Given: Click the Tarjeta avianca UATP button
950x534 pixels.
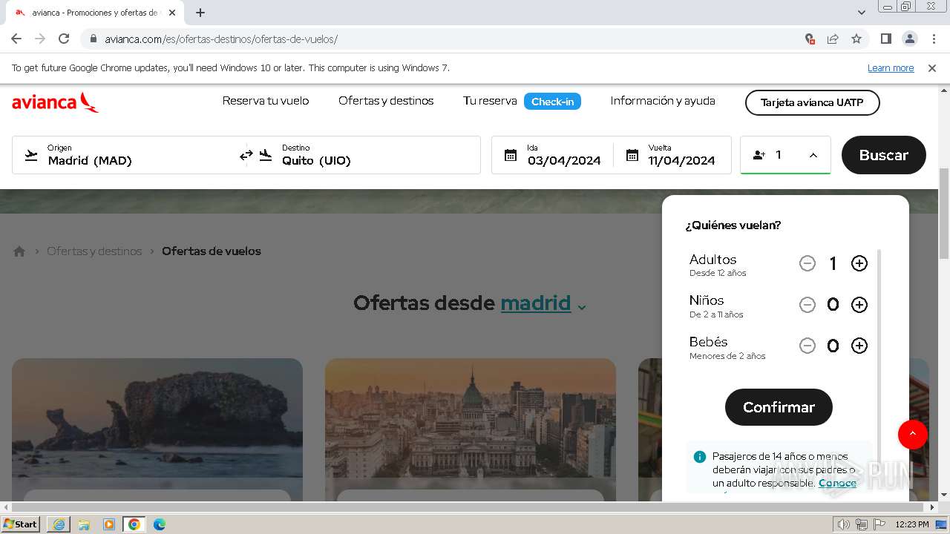Looking at the screenshot, I should point(812,102).
